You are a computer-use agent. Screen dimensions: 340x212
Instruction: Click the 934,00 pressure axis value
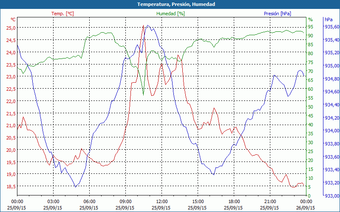click(x=332, y=131)
